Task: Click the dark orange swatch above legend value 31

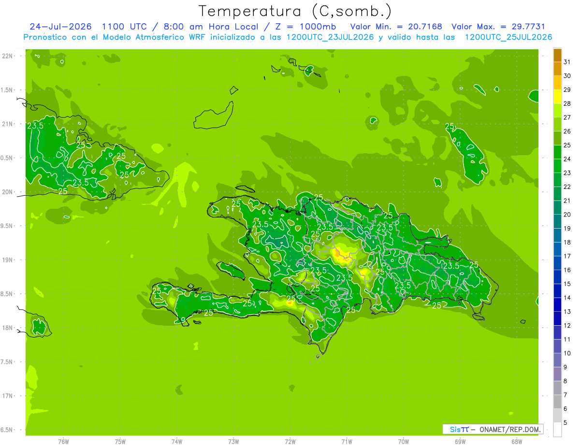Action: pyautogui.click(x=557, y=56)
